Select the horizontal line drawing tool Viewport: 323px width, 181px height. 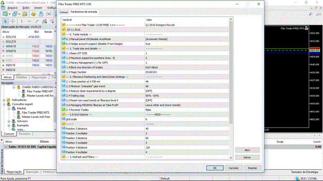tap(29, 21)
